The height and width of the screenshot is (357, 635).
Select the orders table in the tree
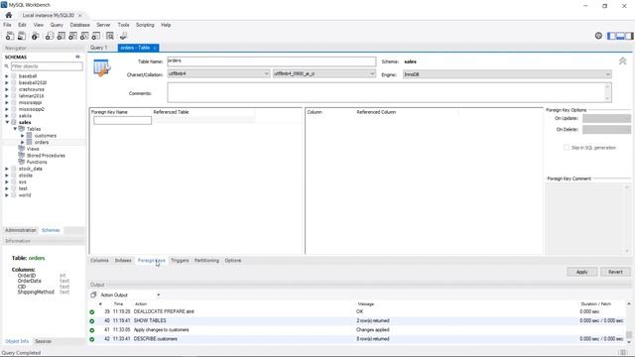click(42, 142)
